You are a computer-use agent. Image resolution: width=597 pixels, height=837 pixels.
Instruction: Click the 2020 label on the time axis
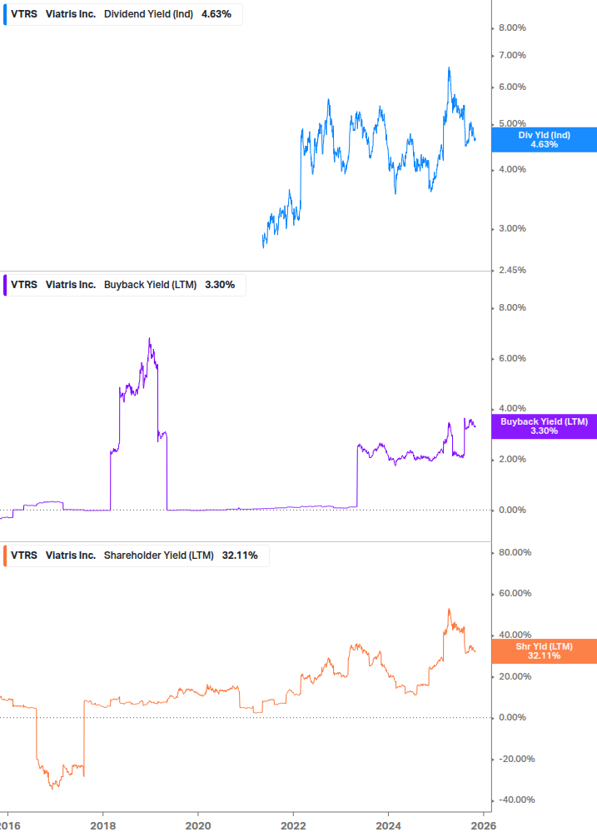198,826
